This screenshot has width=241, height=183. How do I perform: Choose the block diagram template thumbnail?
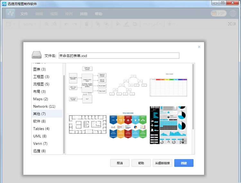click(x=88, y=85)
